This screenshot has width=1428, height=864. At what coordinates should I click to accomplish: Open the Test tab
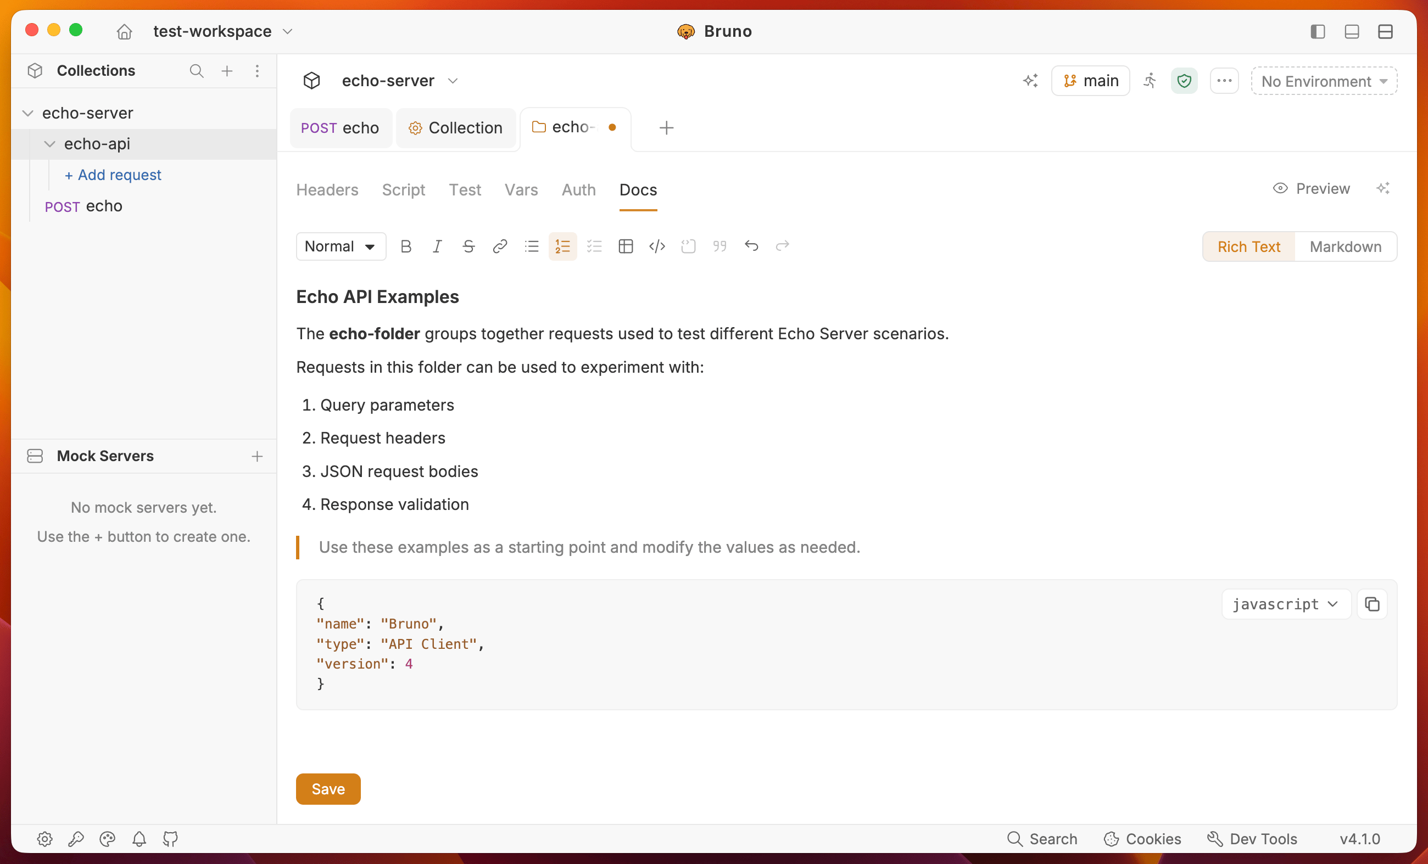point(465,190)
